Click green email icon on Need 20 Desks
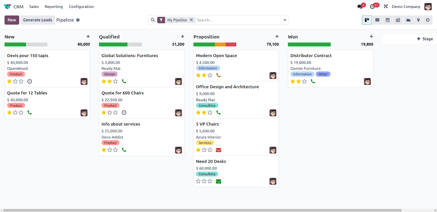Screen dimensions: 437x212 218,181
